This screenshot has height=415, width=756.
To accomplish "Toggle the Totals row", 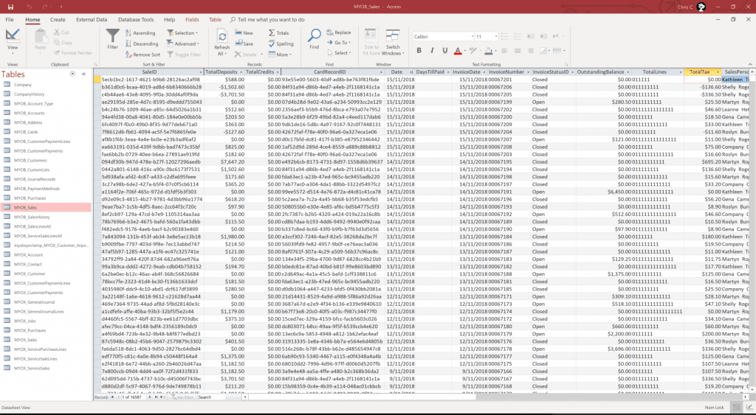I will click(x=278, y=32).
